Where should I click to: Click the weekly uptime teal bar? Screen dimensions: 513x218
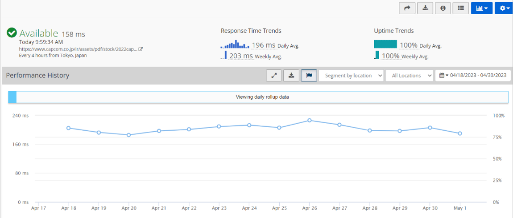click(x=376, y=55)
